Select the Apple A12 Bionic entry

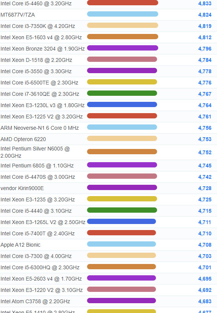(20, 245)
